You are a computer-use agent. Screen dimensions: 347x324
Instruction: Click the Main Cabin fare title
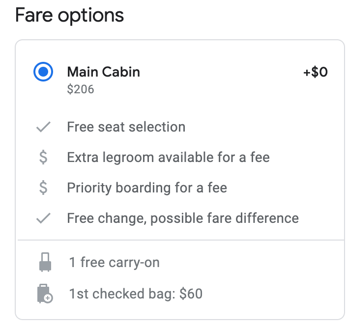pos(104,72)
